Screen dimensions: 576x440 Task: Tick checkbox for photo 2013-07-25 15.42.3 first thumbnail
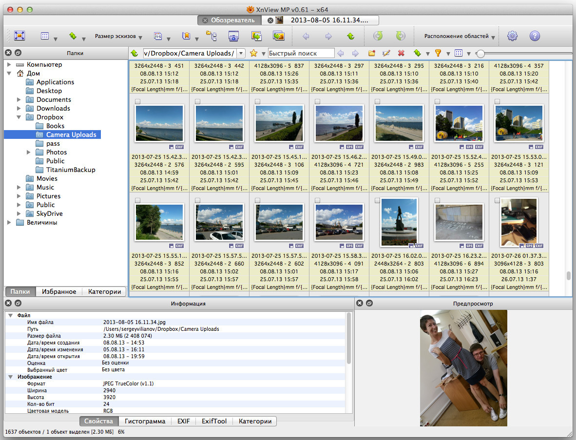click(x=138, y=101)
